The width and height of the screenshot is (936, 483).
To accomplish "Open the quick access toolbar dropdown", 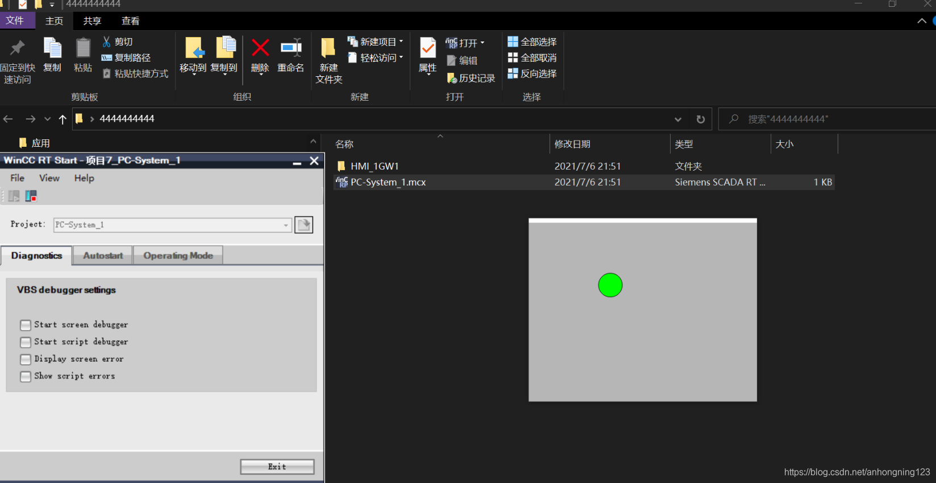I will coord(52,5).
